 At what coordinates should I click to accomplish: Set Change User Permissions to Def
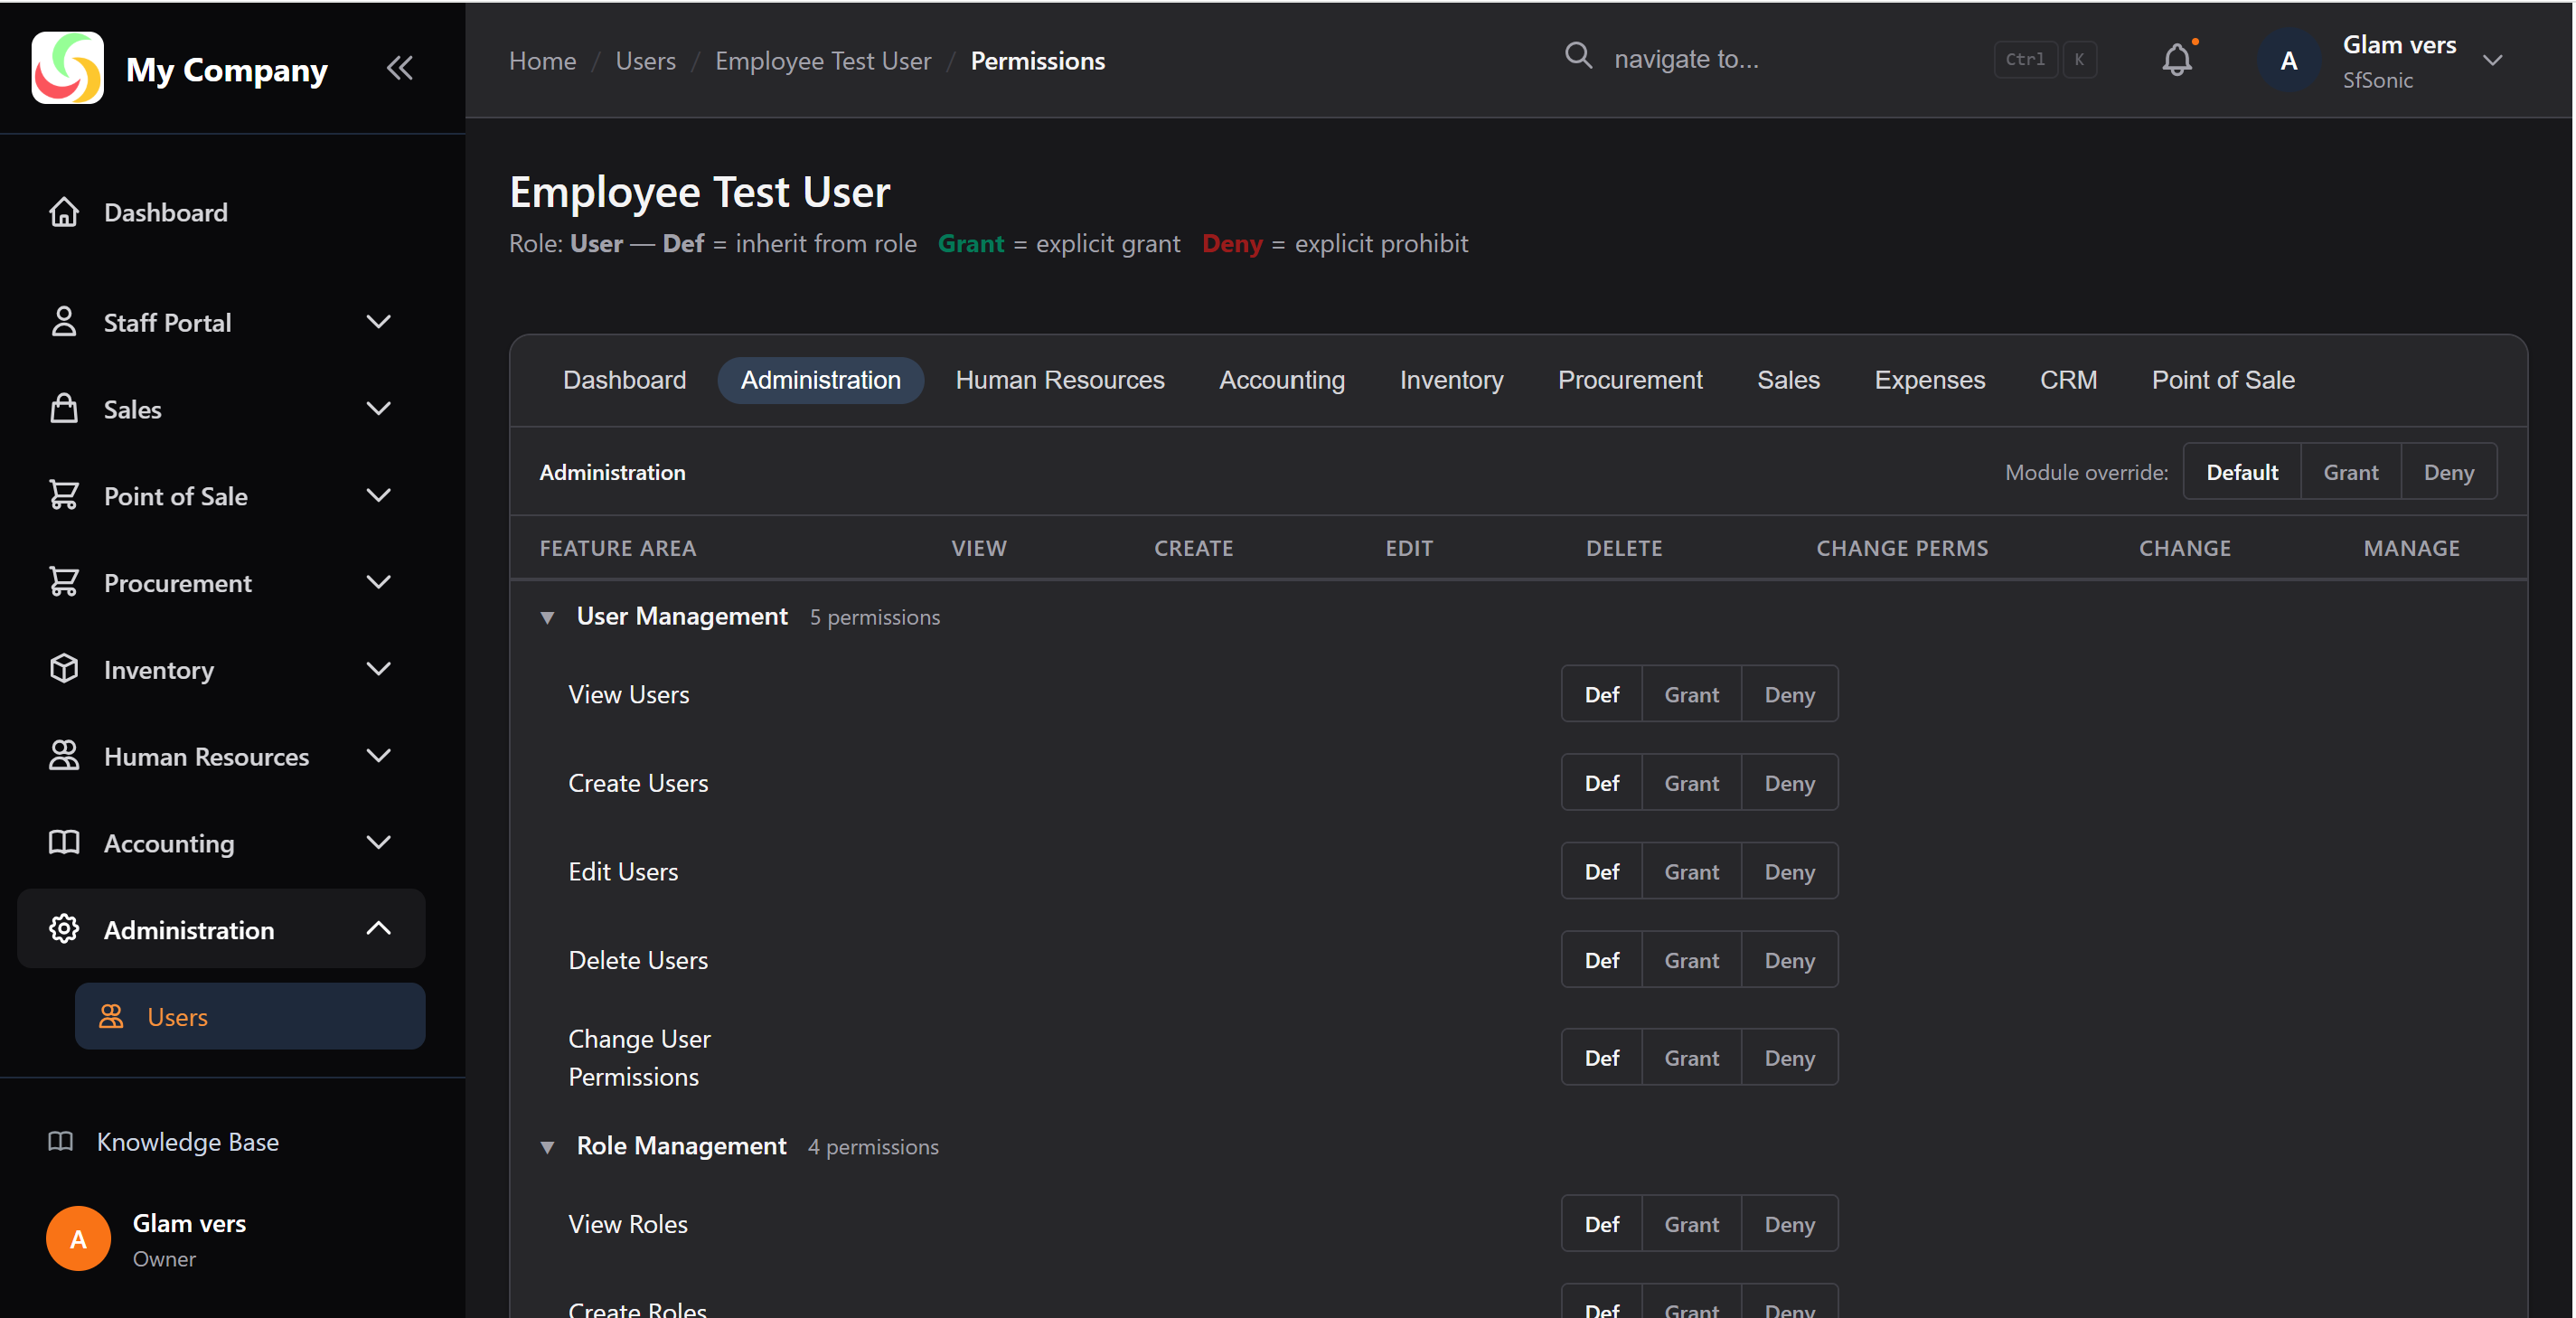pos(1601,1057)
